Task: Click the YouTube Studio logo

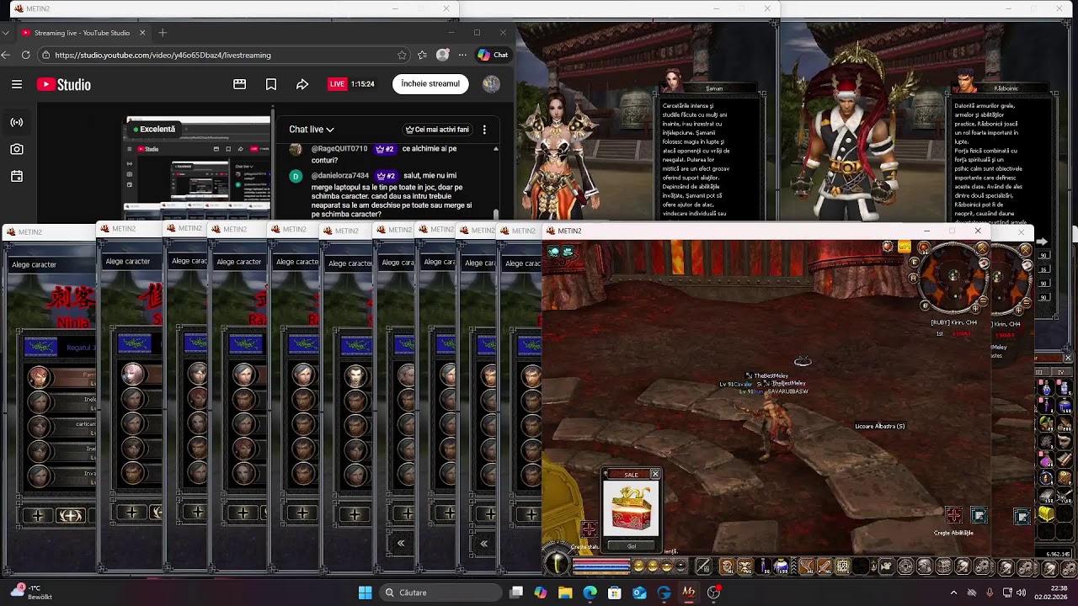Action: click(63, 84)
